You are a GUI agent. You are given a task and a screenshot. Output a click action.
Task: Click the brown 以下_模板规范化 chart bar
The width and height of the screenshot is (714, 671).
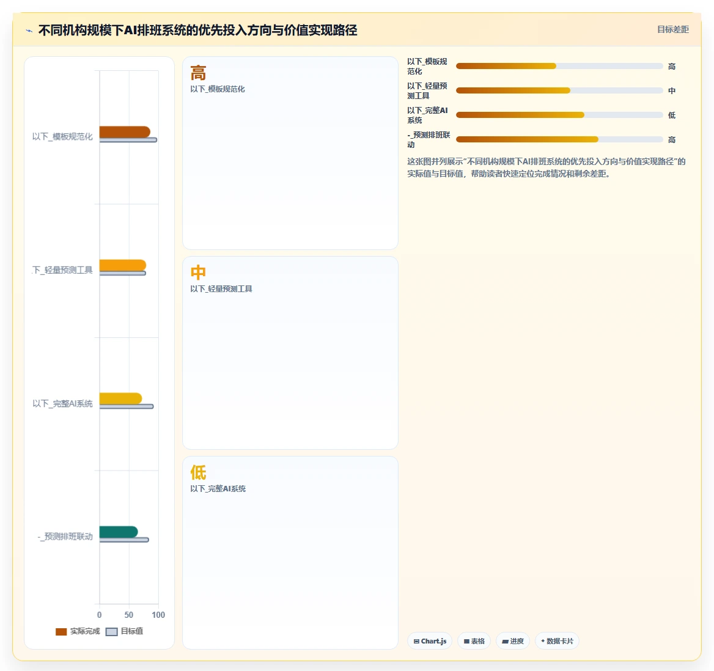(125, 131)
